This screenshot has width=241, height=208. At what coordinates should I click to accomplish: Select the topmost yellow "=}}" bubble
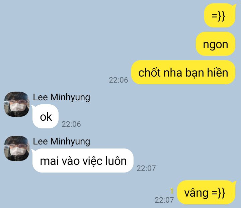(220, 16)
